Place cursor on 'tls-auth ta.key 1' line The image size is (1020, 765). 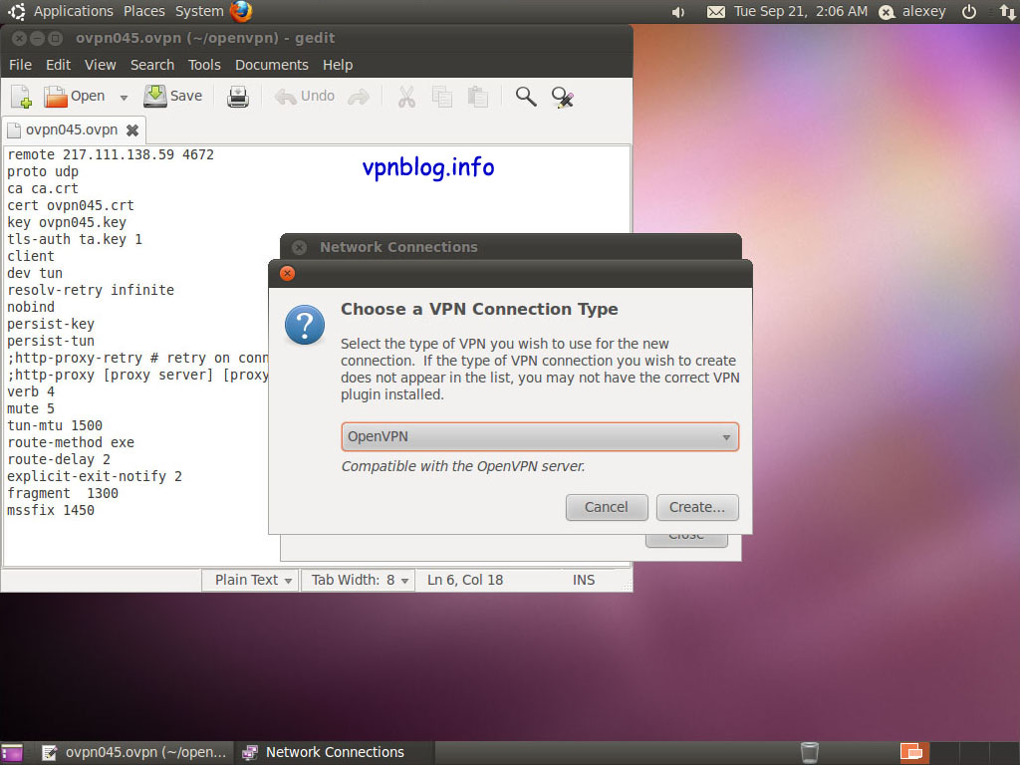[74, 239]
